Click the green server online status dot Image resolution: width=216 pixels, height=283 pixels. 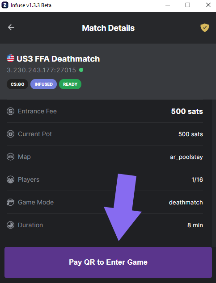pyautogui.click(x=81, y=70)
